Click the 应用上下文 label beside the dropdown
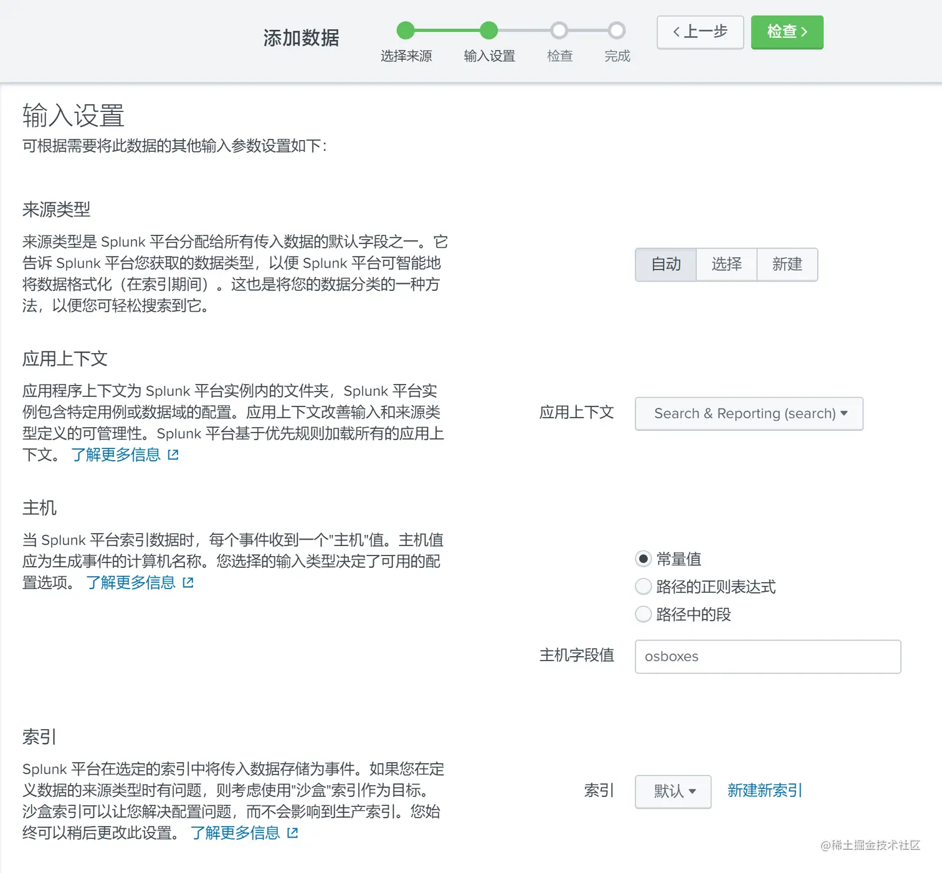The height and width of the screenshot is (873, 942). click(577, 412)
